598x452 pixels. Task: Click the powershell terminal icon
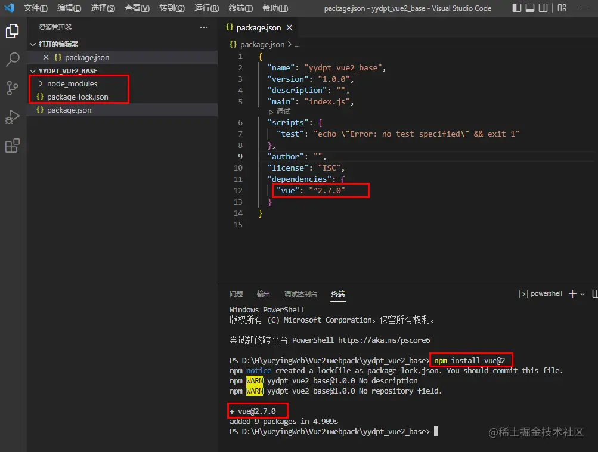[x=523, y=294]
